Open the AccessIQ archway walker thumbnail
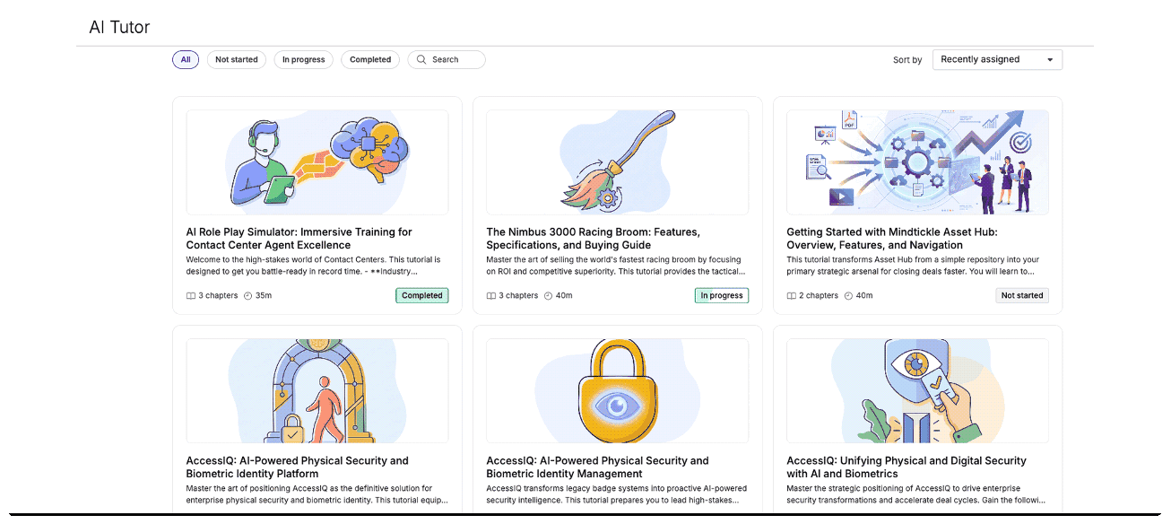 coord(317,390)
